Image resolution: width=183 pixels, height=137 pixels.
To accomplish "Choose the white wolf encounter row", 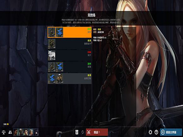I will (x=70, y=55).
